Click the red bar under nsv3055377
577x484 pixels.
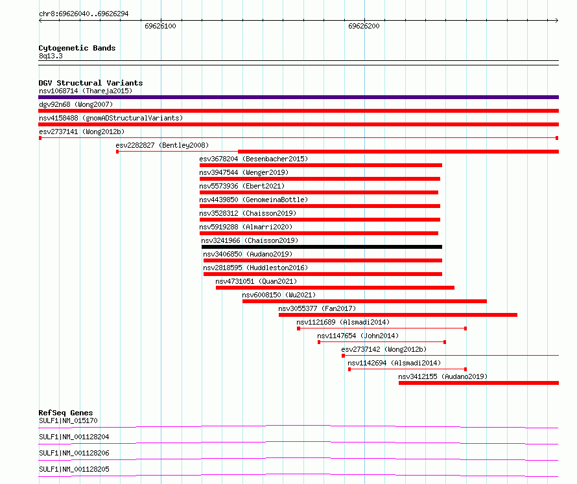click(x=398, y=315)
